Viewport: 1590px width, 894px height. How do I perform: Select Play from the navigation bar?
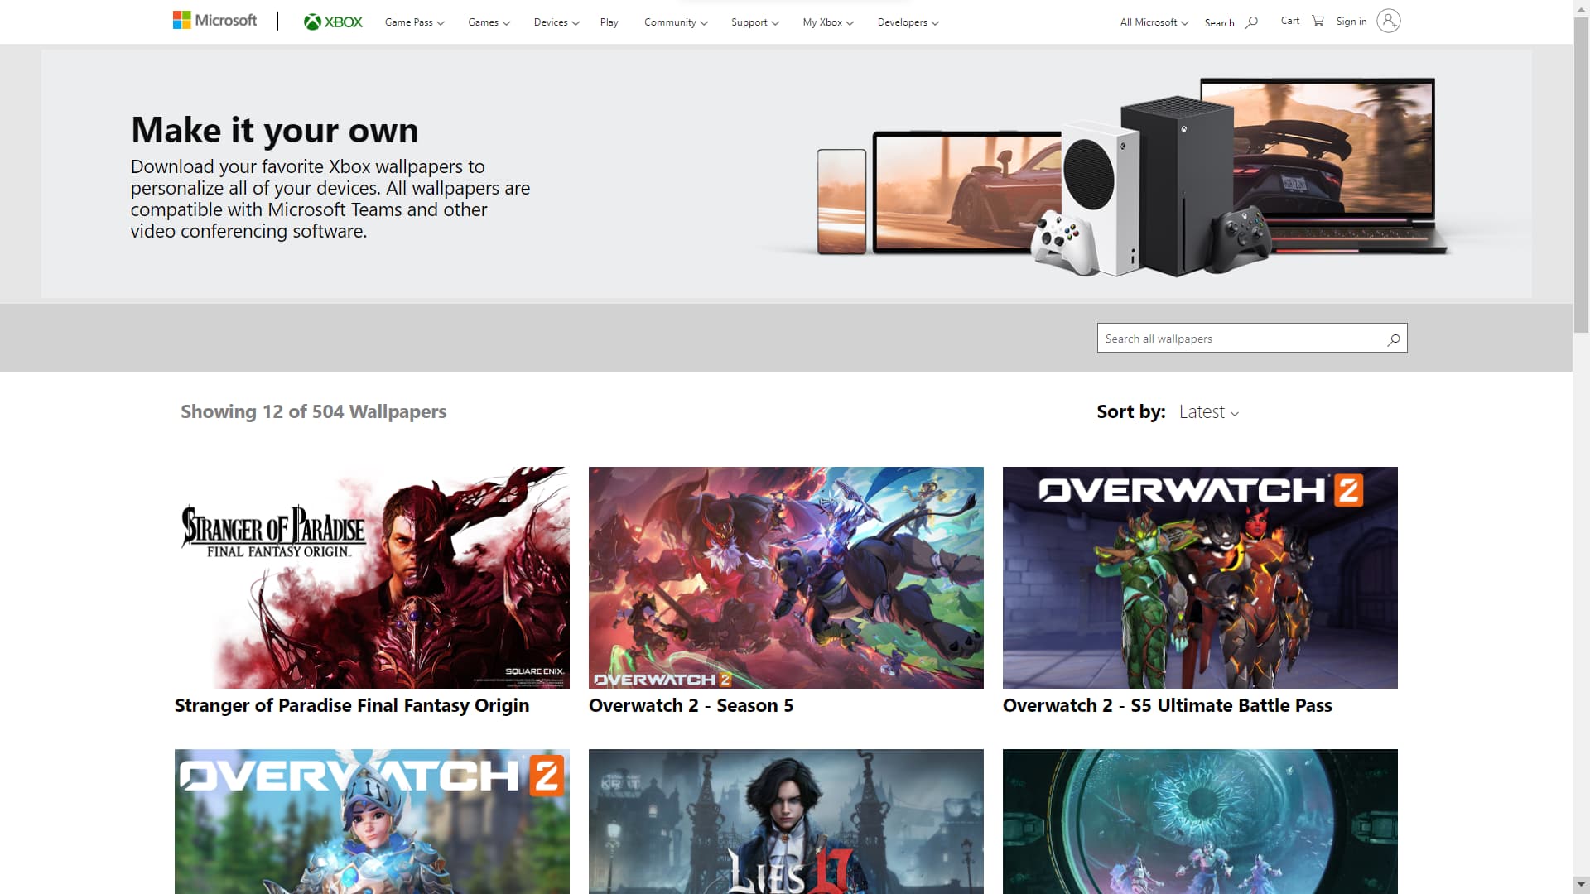click(609, 22)
